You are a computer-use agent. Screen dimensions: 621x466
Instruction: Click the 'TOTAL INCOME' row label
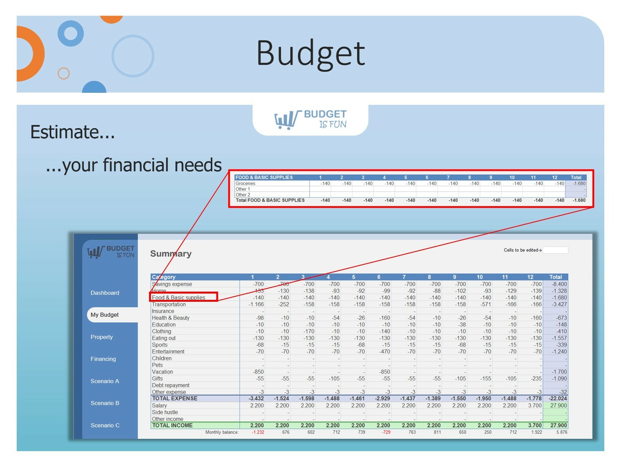(172, 425)
